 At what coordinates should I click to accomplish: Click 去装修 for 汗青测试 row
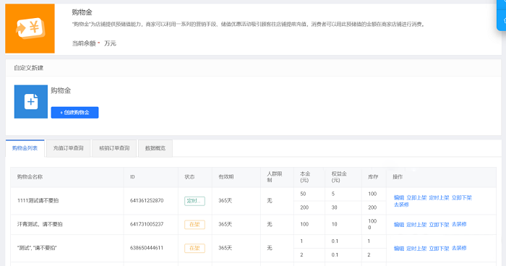[x=459, y=224]
